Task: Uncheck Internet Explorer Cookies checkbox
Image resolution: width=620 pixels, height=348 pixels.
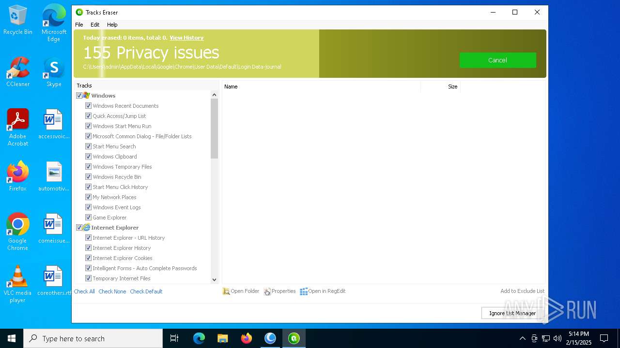Action: [x=88, y=258]
